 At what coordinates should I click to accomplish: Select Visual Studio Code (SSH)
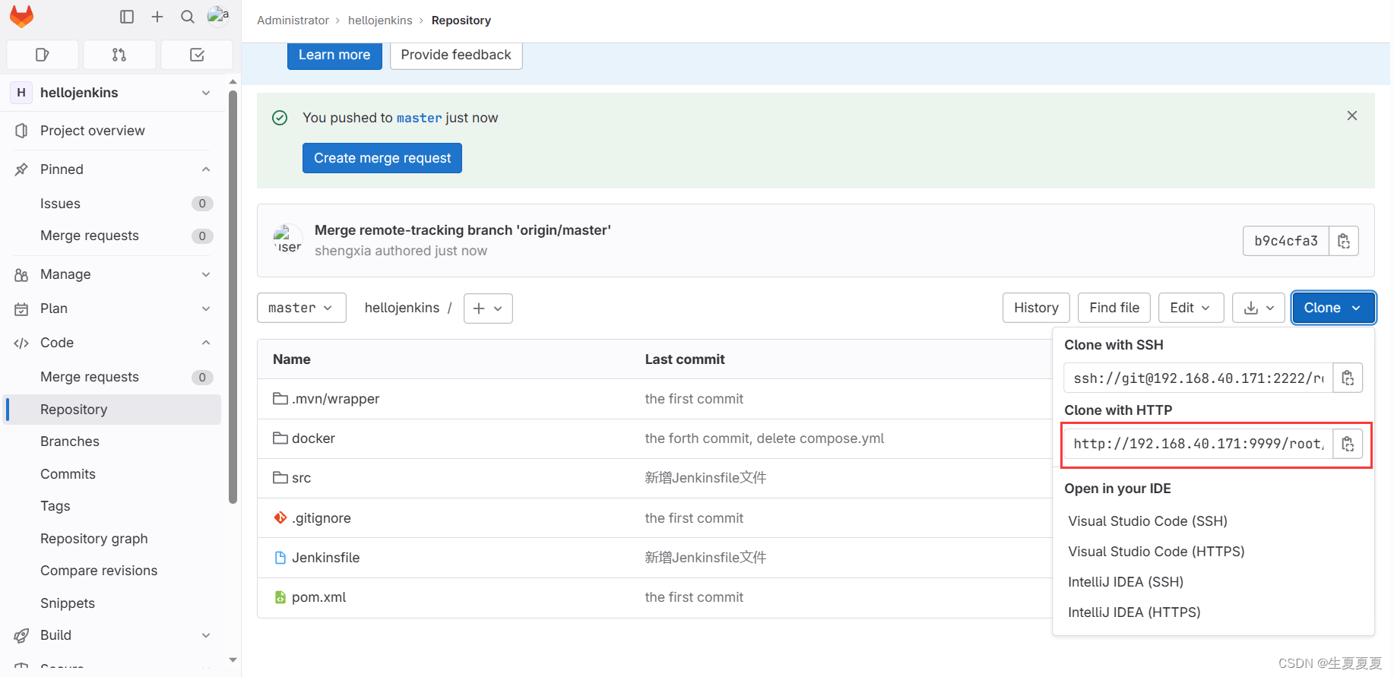[x=1148, y=521]
